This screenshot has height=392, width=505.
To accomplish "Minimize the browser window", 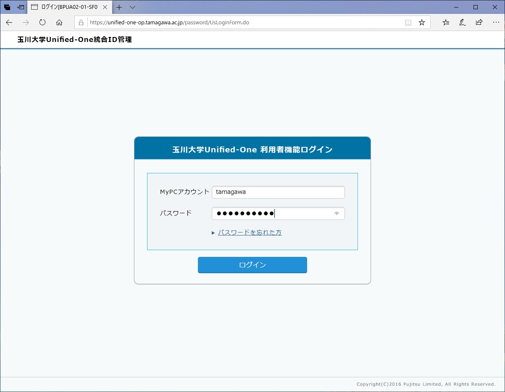I will (x=456, y=7).
